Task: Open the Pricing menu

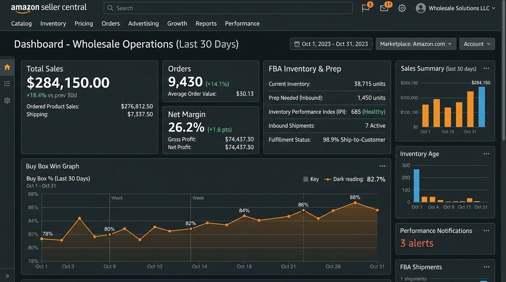Action: point(84,23)
